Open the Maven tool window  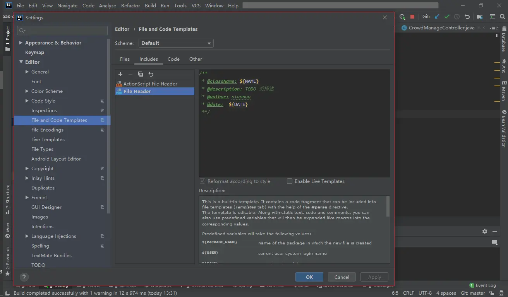(x=504, y=91)
